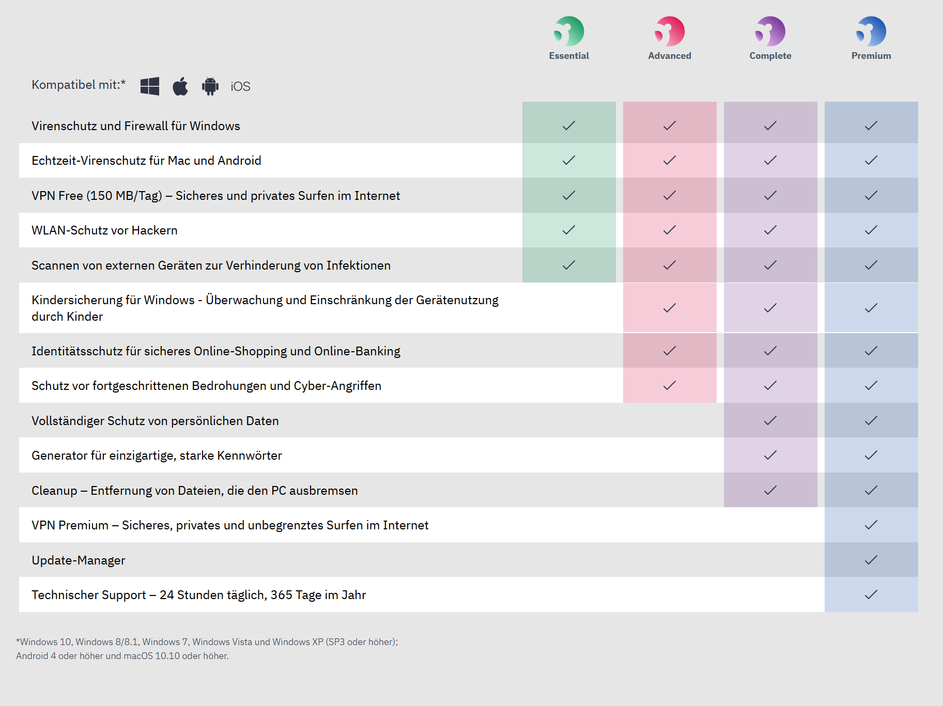Click the red Advanced product logo

click(669, 31)
